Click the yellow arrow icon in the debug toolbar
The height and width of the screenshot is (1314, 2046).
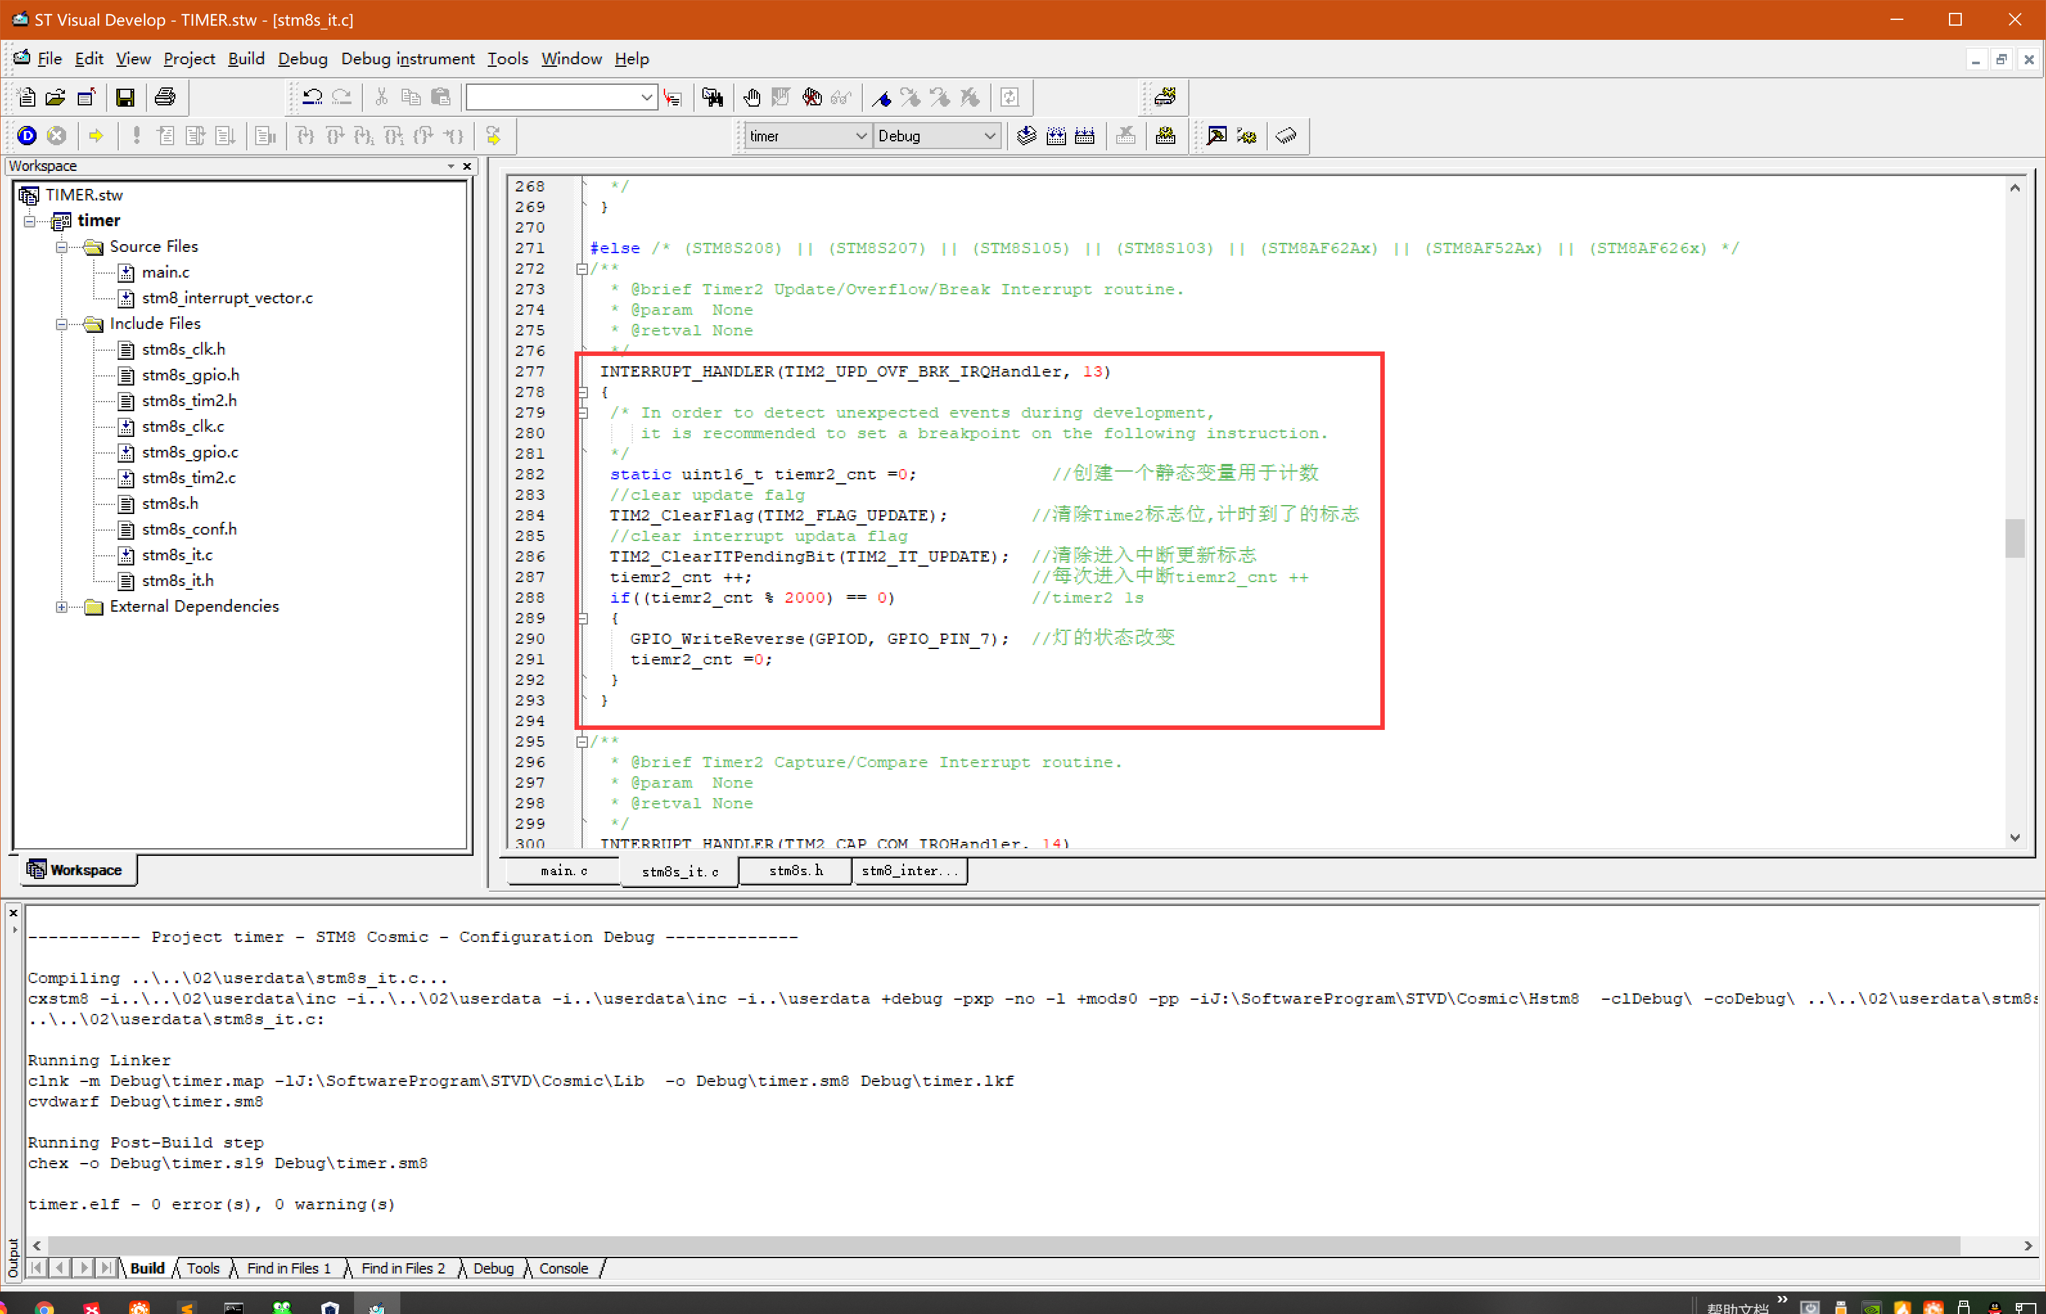coord(96,136)
